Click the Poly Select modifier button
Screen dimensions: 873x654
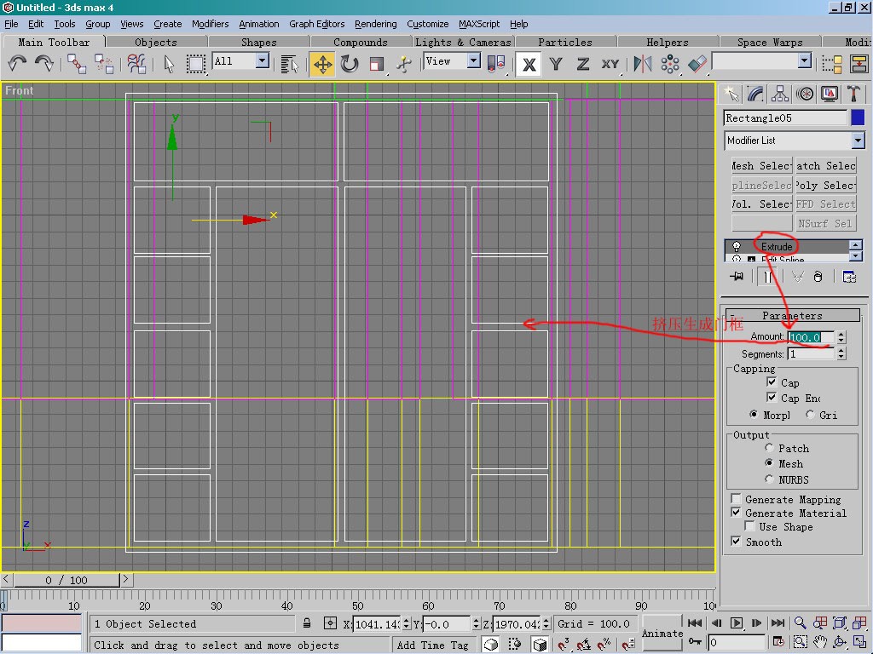[825, 185]
